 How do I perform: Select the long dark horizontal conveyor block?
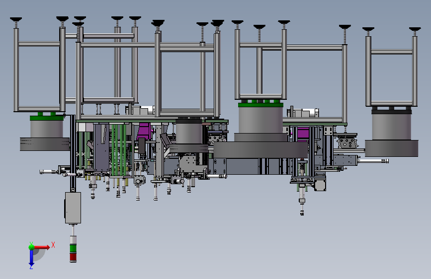click(260, 150)
